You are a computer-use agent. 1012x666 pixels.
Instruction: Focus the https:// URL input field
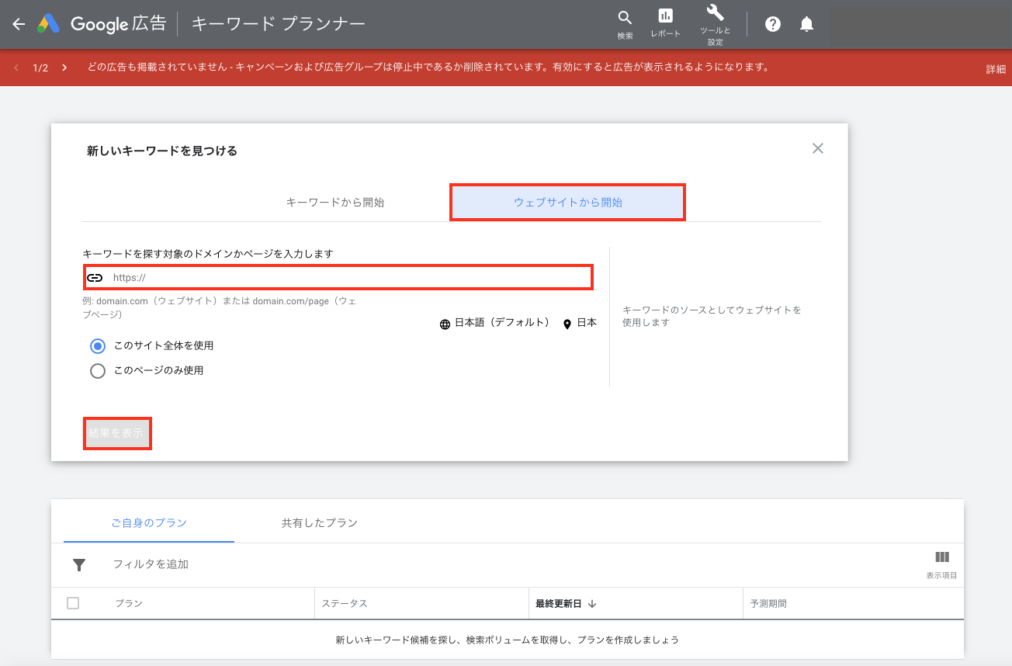tap(339, 277)
